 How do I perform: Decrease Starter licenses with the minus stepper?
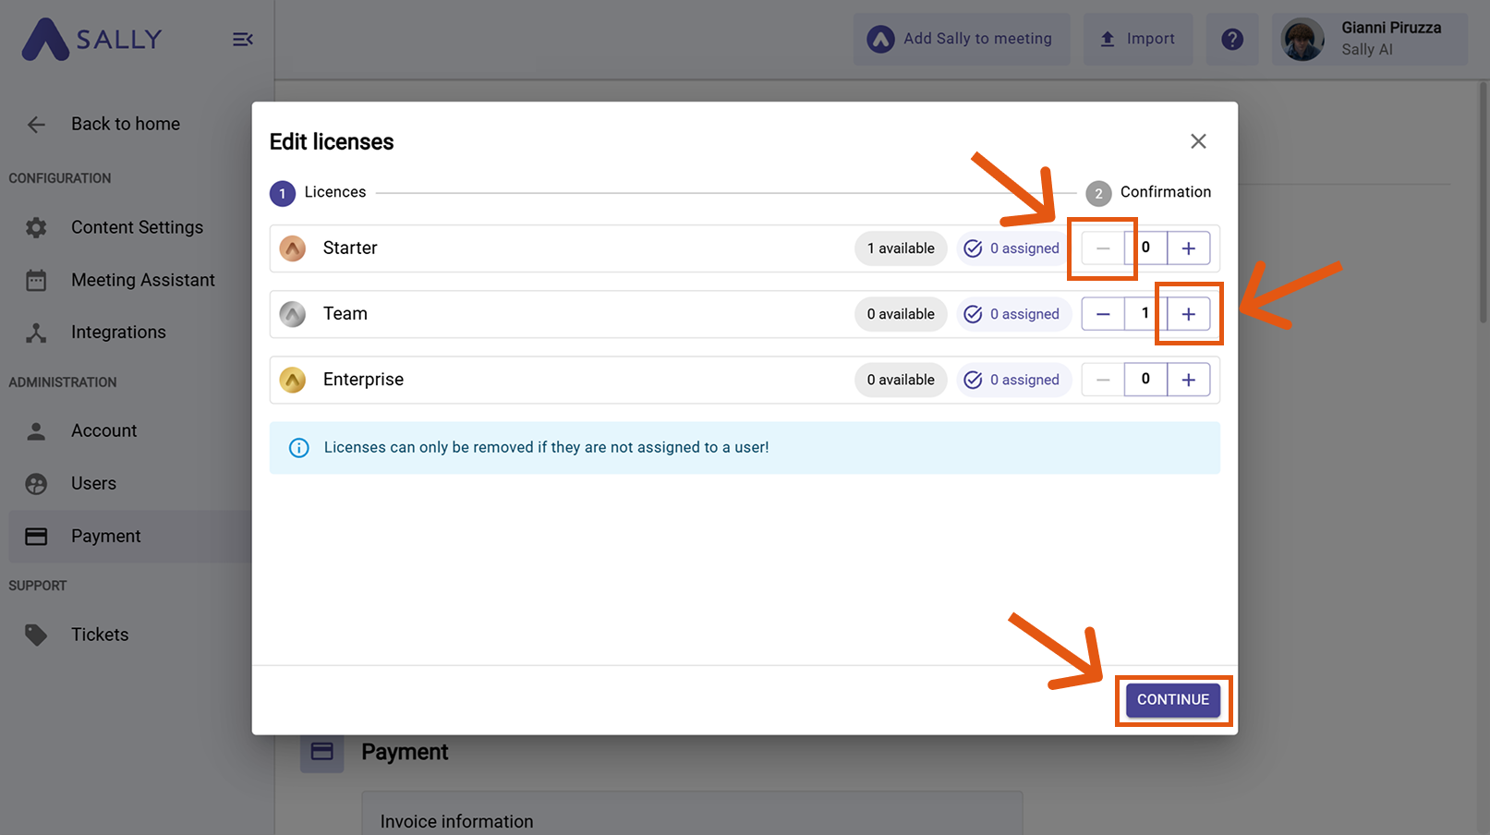[1103, 248]
